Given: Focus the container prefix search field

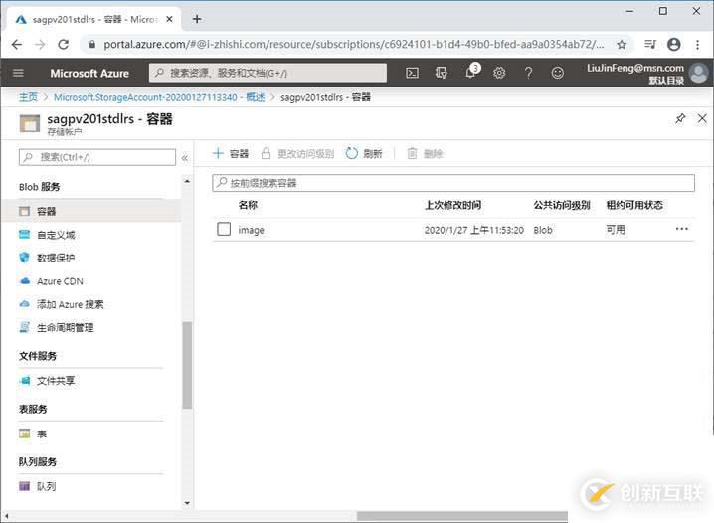Looking at the screenshot, I should tap(453, 183).
